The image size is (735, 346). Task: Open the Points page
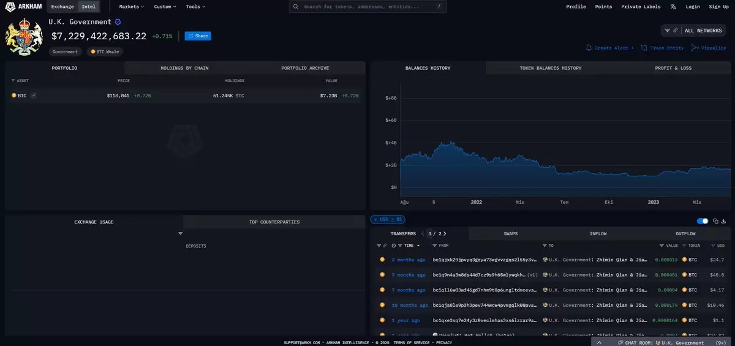(603, 7)
